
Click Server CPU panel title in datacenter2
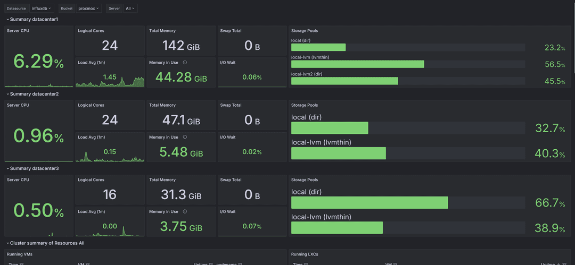(18, 105)
